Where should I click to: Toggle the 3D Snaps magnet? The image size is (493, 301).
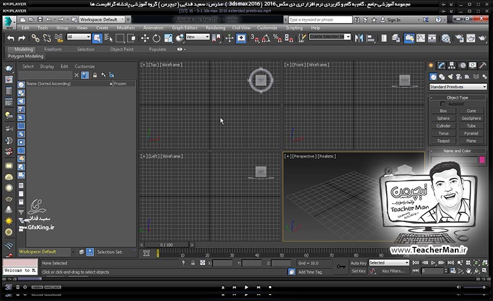point(255,38)
